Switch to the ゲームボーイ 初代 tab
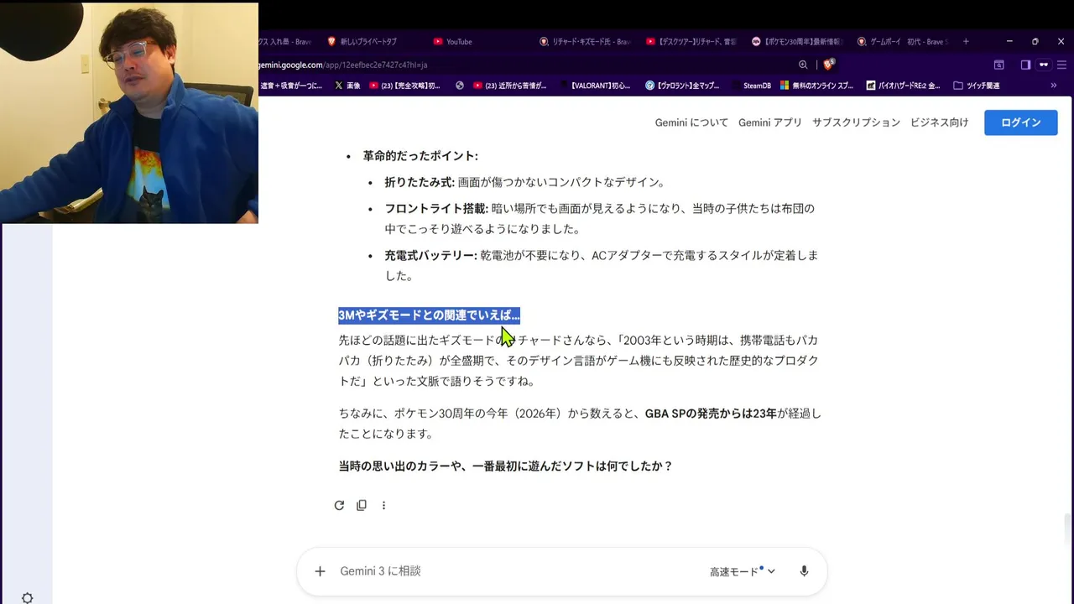 [902, 41]
